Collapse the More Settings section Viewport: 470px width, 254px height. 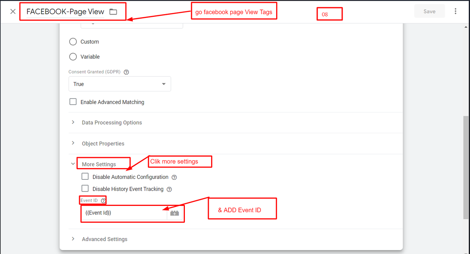pyautogui.click(x=99, y=164)
